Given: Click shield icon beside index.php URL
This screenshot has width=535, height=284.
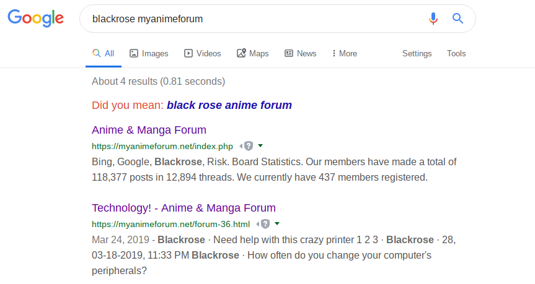Looking at the screenshot, I should [249, 146].
